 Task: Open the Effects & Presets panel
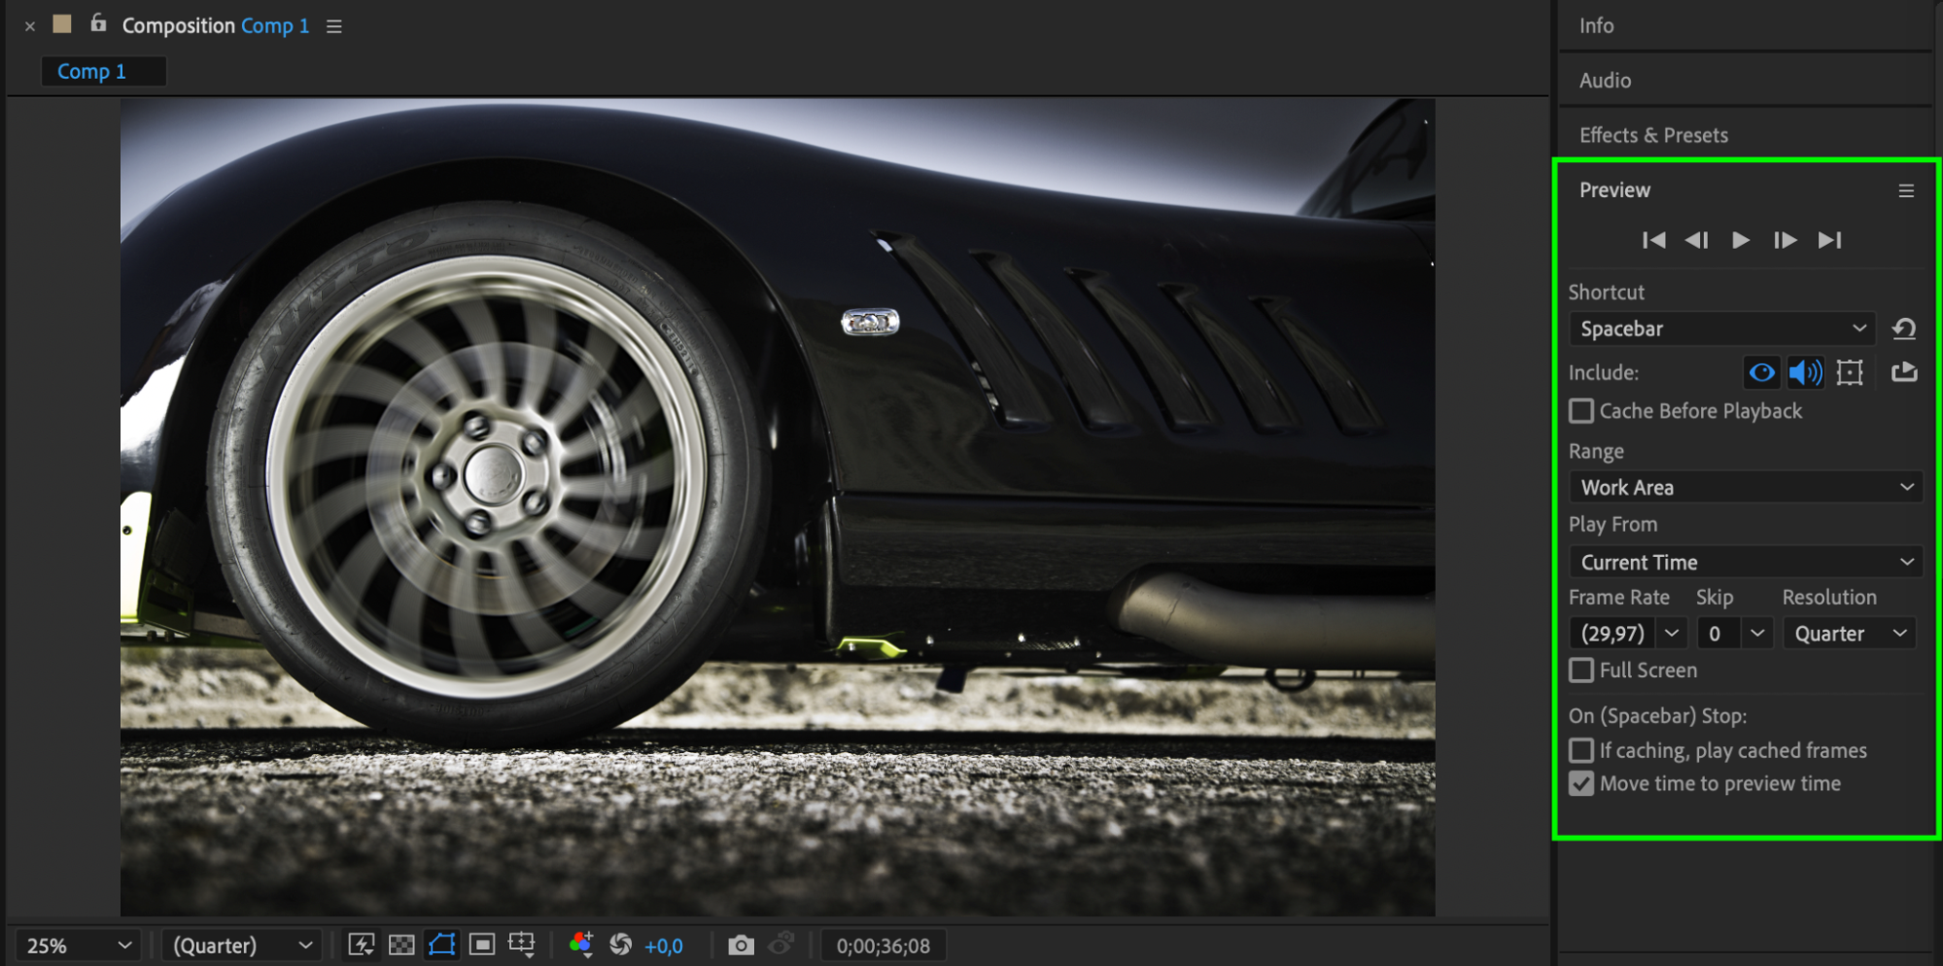coord(1653,135)
